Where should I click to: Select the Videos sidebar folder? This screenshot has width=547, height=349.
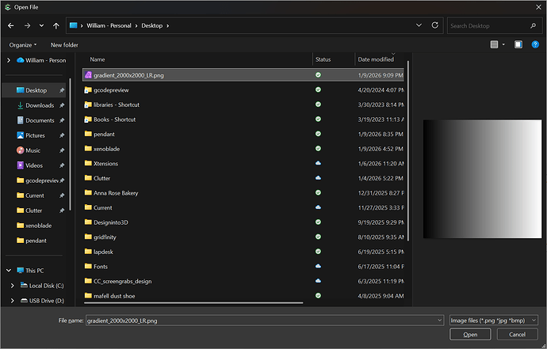(x=34, y=165)
